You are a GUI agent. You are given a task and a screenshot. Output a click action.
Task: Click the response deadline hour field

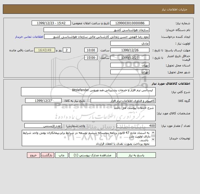coord(91,50)
